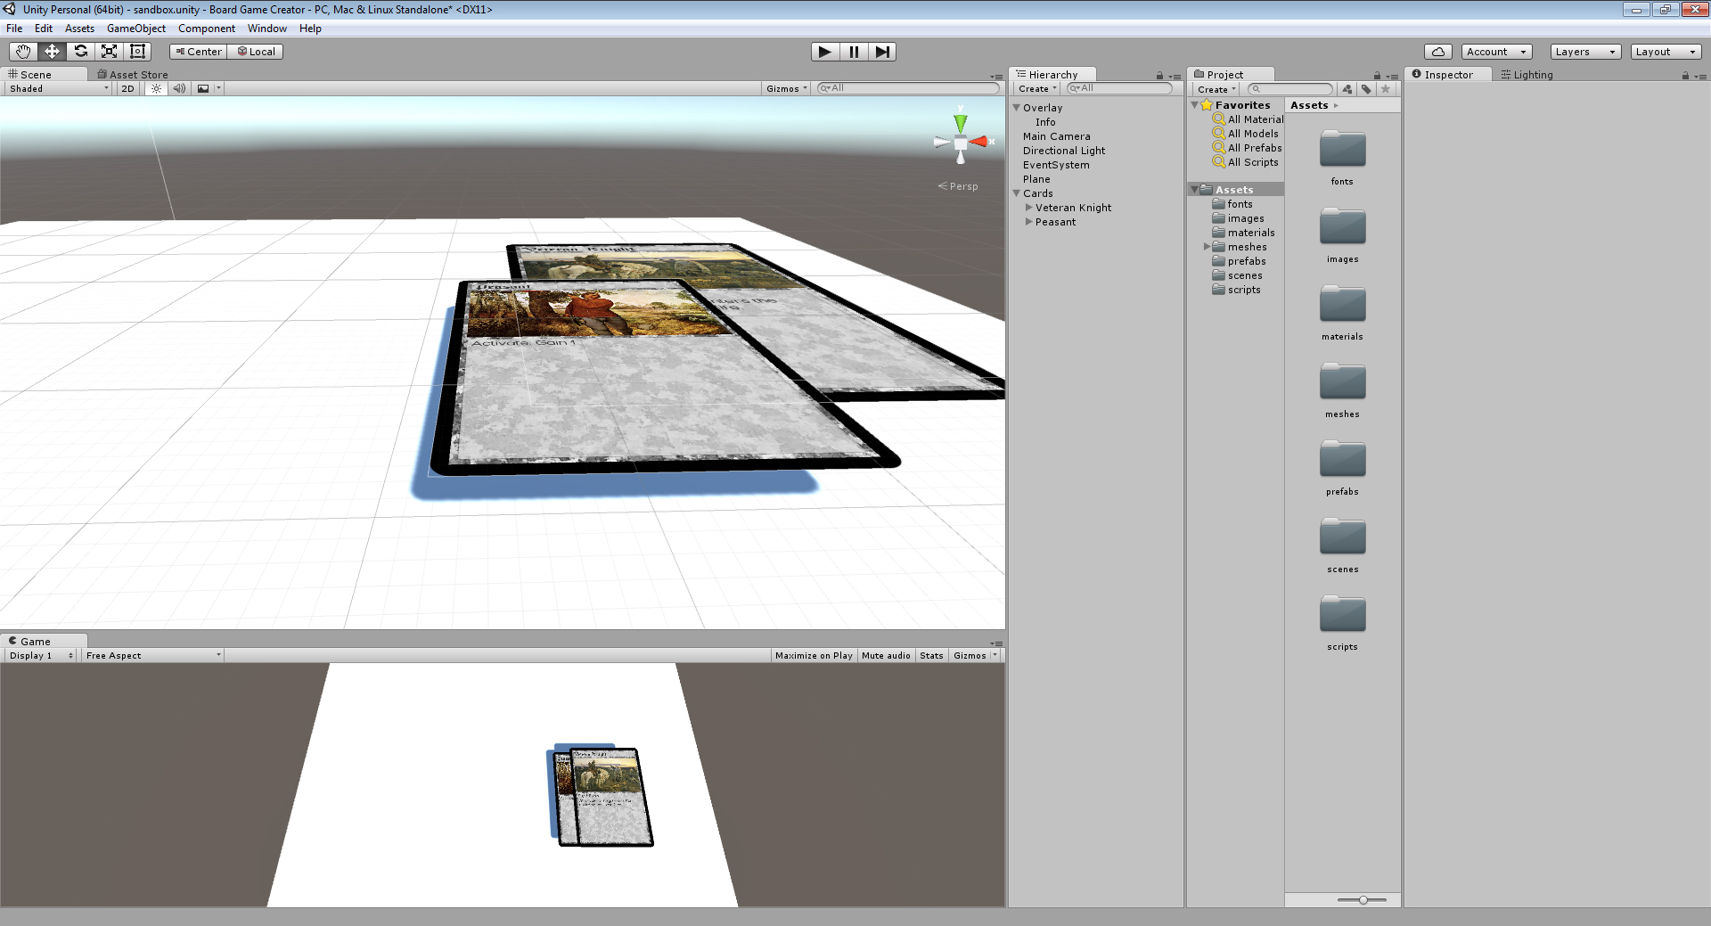Click the Hierarchy search field
Image resolution: width=1711 pixels, height=926 pixels.
1120,88
